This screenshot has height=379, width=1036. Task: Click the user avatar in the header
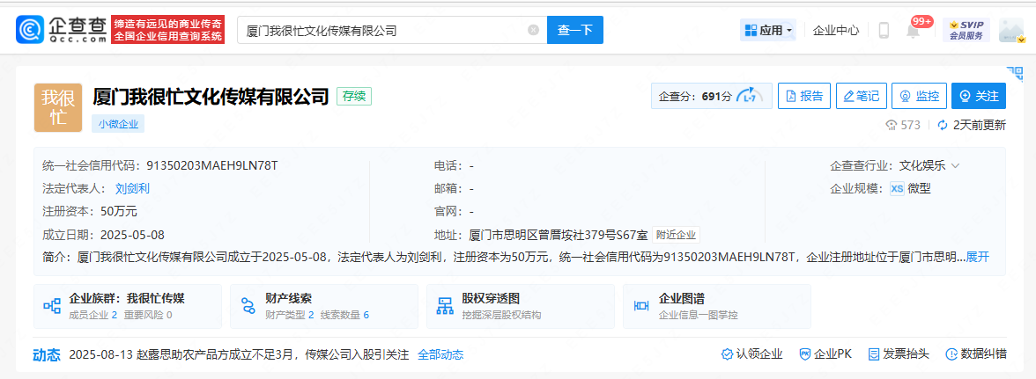click(x=1011, y=30)
